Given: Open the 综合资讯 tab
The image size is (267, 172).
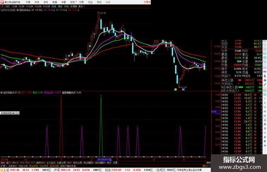Looking at the screenshot, I should [34, 166].
